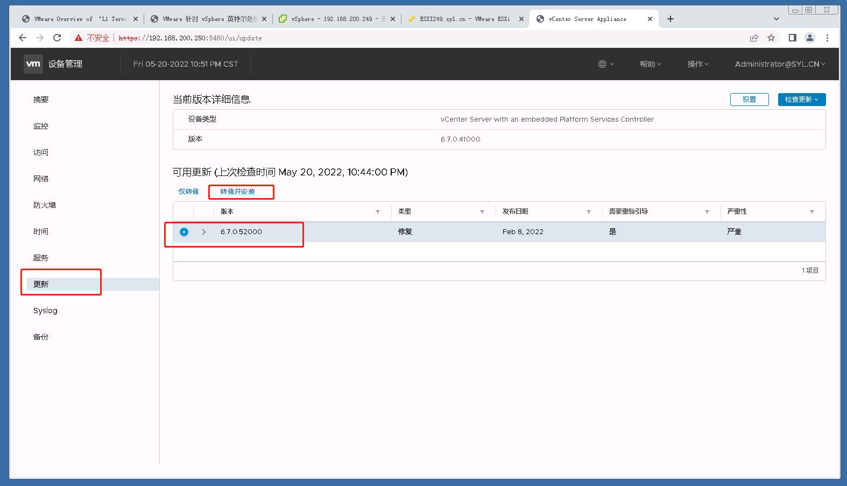
Task: Toggle the browser side panel icon
Action: coord(792,38)
